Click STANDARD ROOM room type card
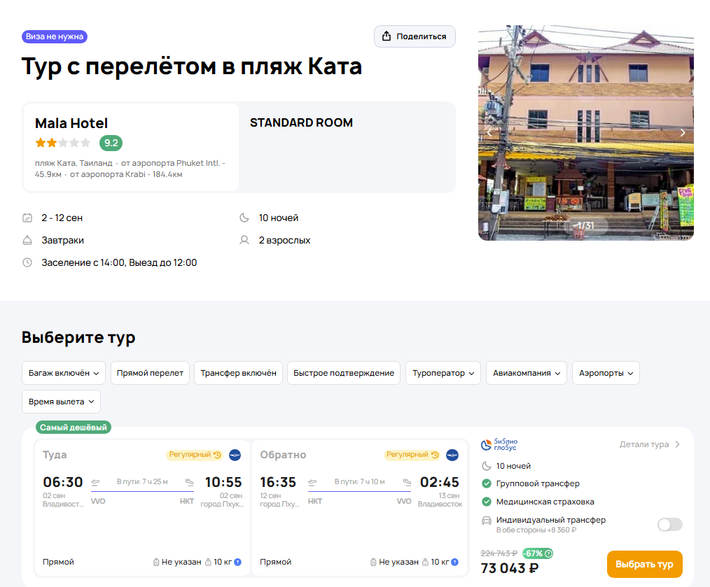The image size is (710, 587). [347, 147]
